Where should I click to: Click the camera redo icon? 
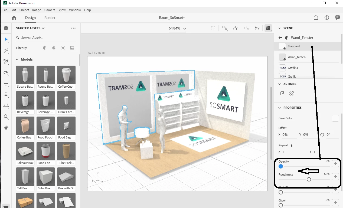point(246,28)
